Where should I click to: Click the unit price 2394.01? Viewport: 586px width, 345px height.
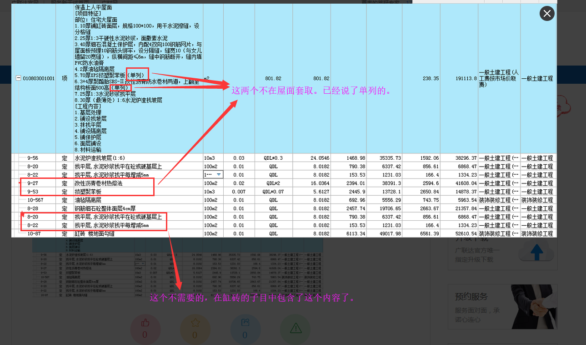[x=356, y=183]
